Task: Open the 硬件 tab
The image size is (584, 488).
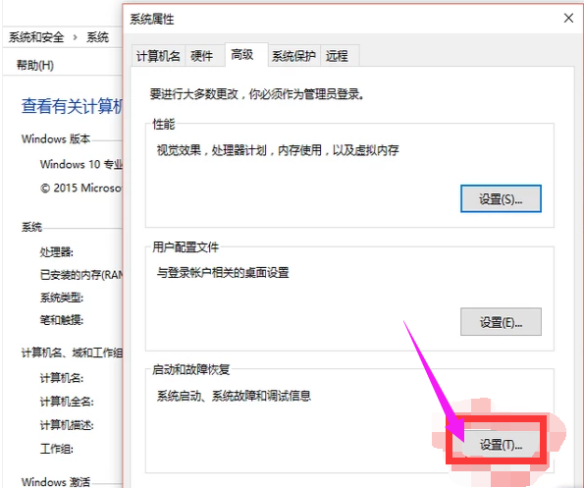Action: point(202,56)
